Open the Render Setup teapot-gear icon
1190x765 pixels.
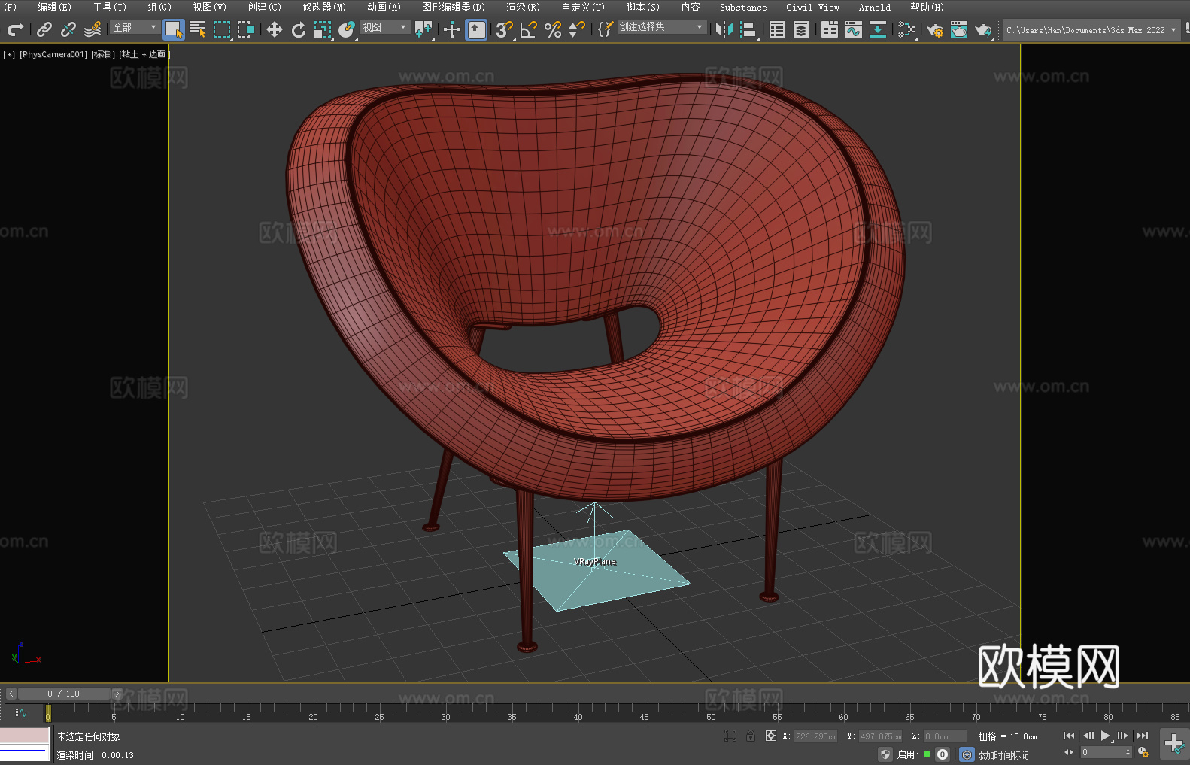[935, 29]
